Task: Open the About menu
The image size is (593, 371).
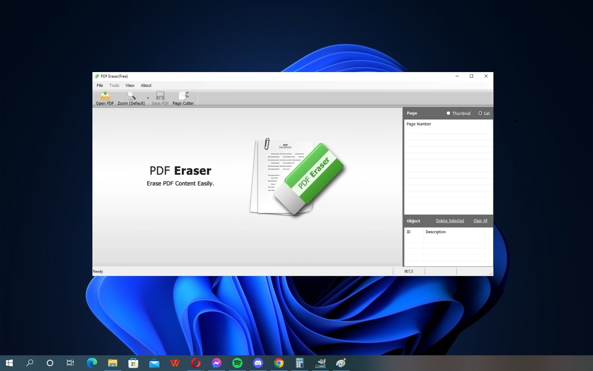Action: tap(146, 86)
